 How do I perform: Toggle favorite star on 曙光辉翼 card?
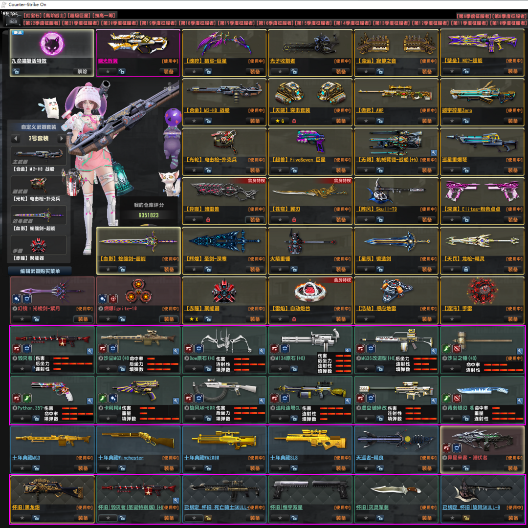pyautogui.click(x=108, y=71)
